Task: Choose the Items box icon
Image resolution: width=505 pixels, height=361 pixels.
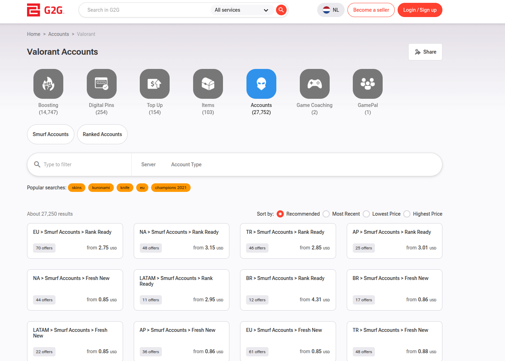Action: point(208,84)
